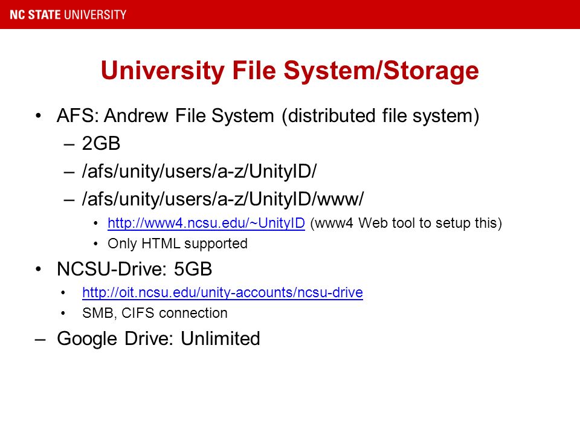Viewport: 580px width, 435px height.
Task: Click the word Unlimited
Action: click(x=221, y=338)
